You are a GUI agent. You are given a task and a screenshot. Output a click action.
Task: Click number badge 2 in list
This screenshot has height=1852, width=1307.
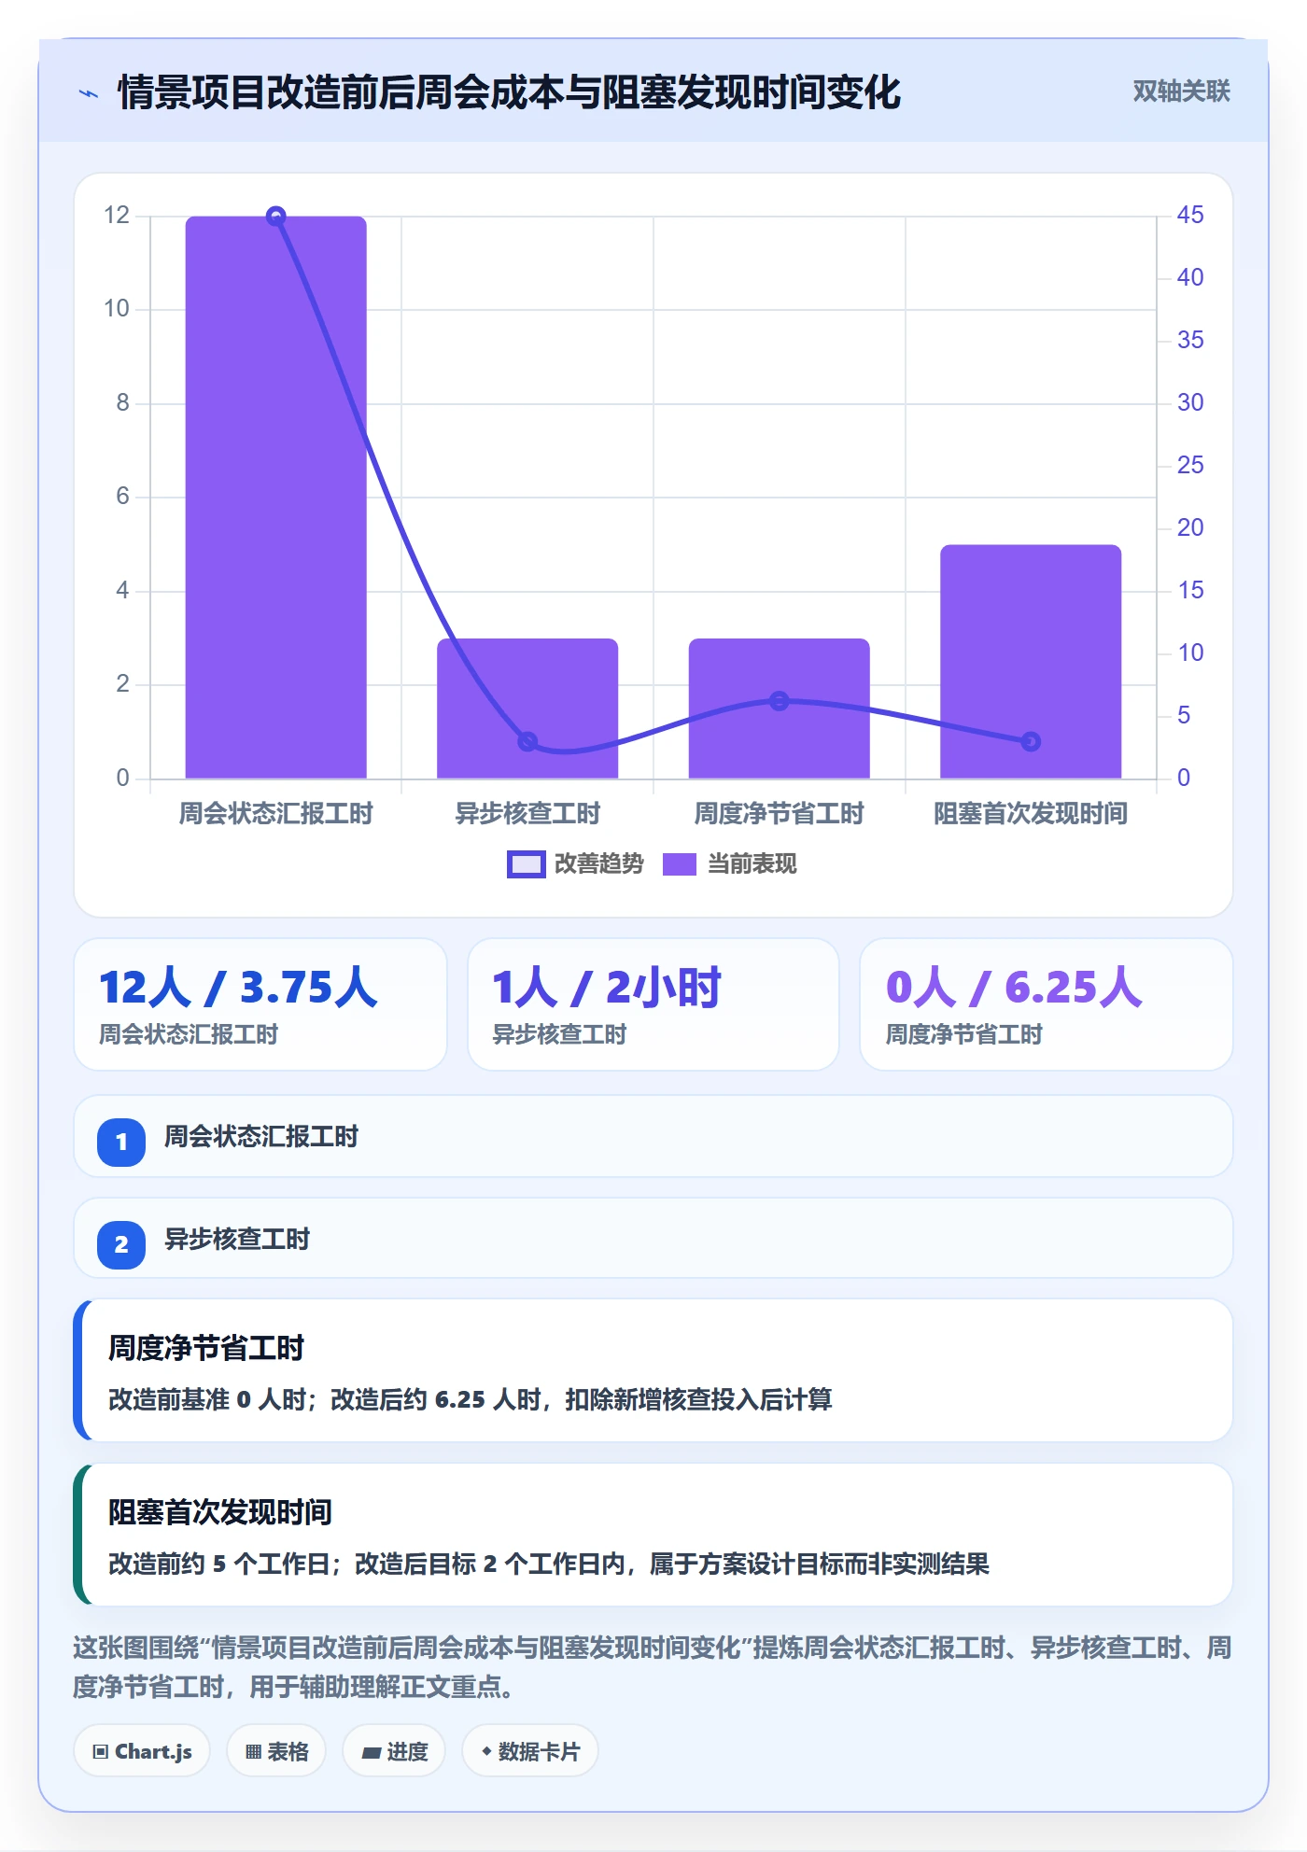pos(121,1244)
